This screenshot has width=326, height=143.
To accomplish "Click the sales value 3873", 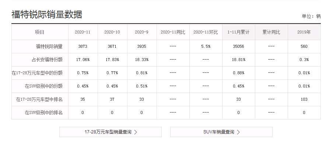I will click(83, 46).
